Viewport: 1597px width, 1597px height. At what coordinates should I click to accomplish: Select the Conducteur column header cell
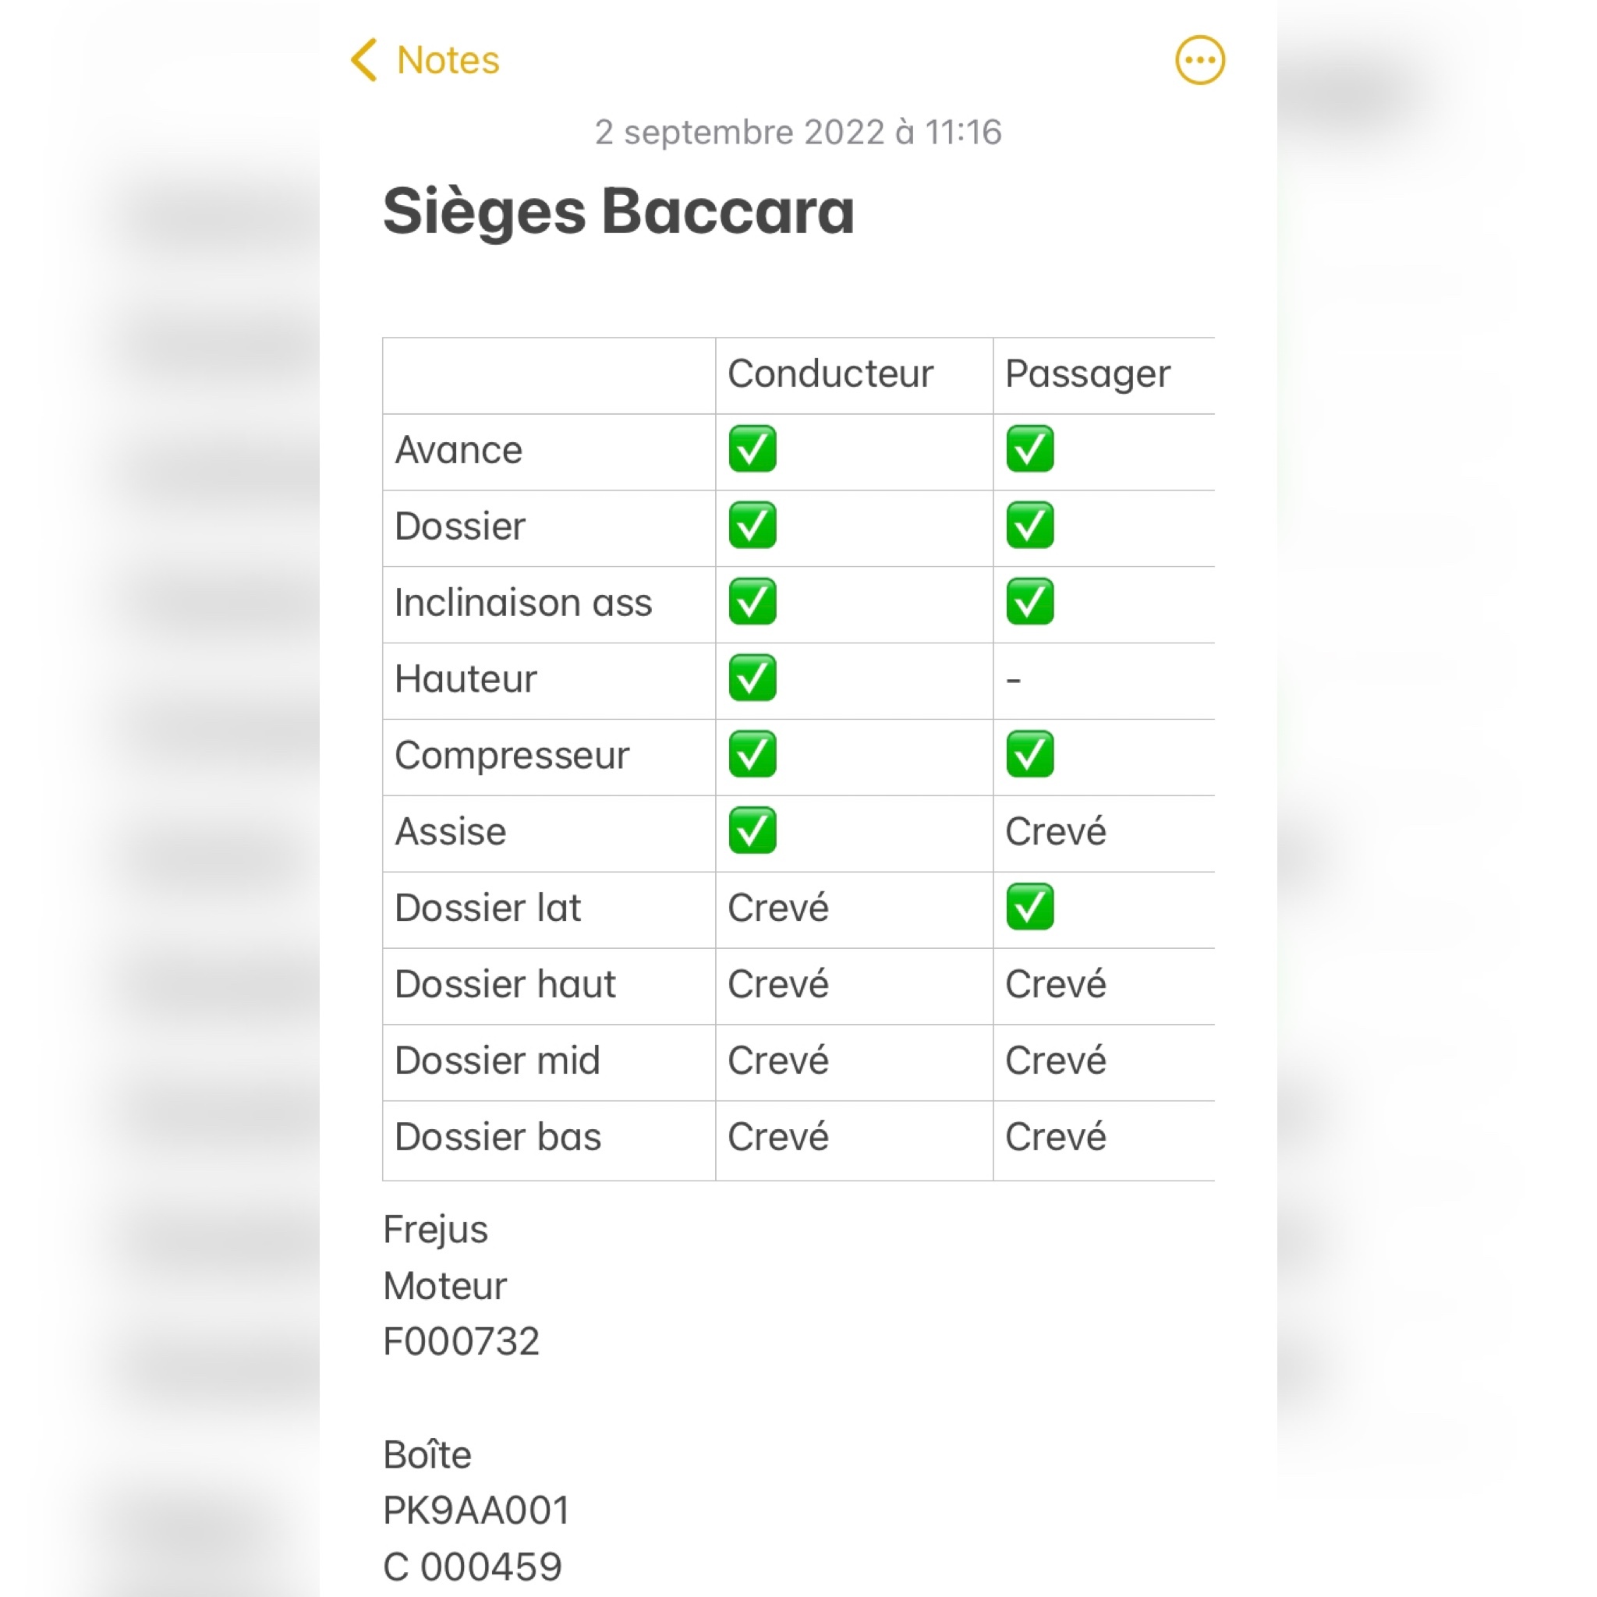[x=830, y=374]
